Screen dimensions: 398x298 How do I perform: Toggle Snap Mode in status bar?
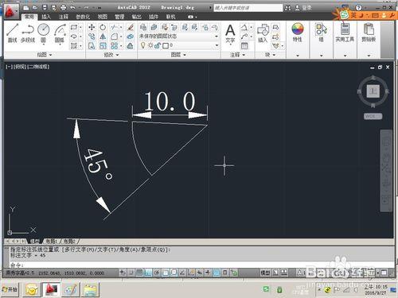pyautogui.click(x=131, y=272)
